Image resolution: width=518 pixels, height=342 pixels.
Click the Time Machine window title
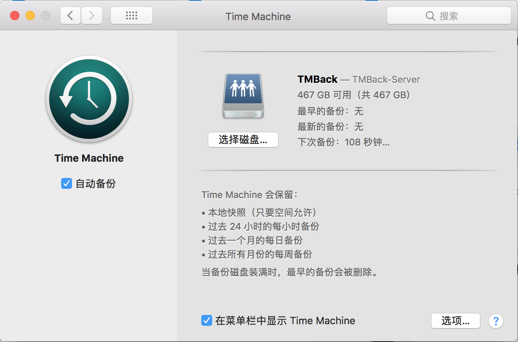258,16
